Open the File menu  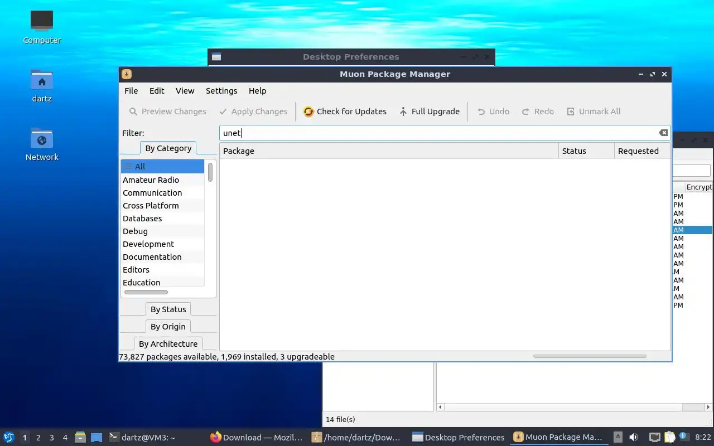pyautogui.click(x=131, y=91)
